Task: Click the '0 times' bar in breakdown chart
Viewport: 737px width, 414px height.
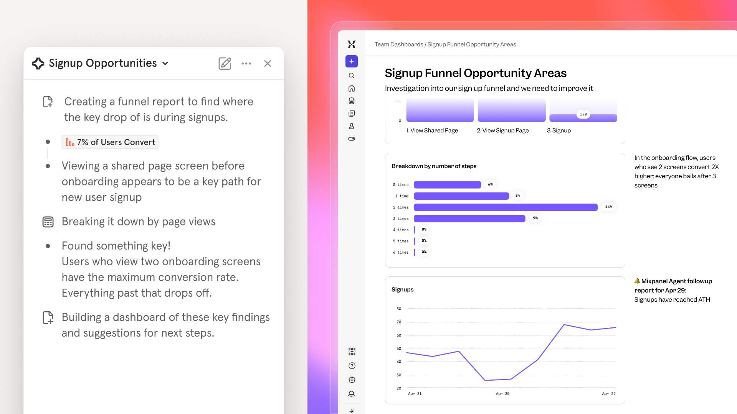Action: 448,185
